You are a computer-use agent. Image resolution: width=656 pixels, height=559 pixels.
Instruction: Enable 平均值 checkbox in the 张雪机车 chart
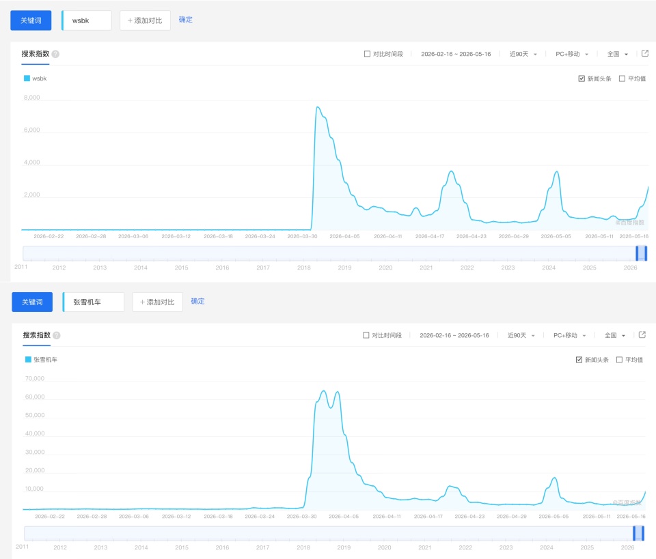[x=619, y=360]
